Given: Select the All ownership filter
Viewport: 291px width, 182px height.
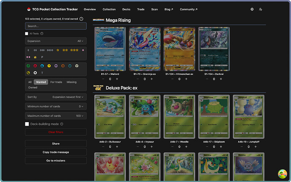Looking at the screenshot, I should 30,82.
